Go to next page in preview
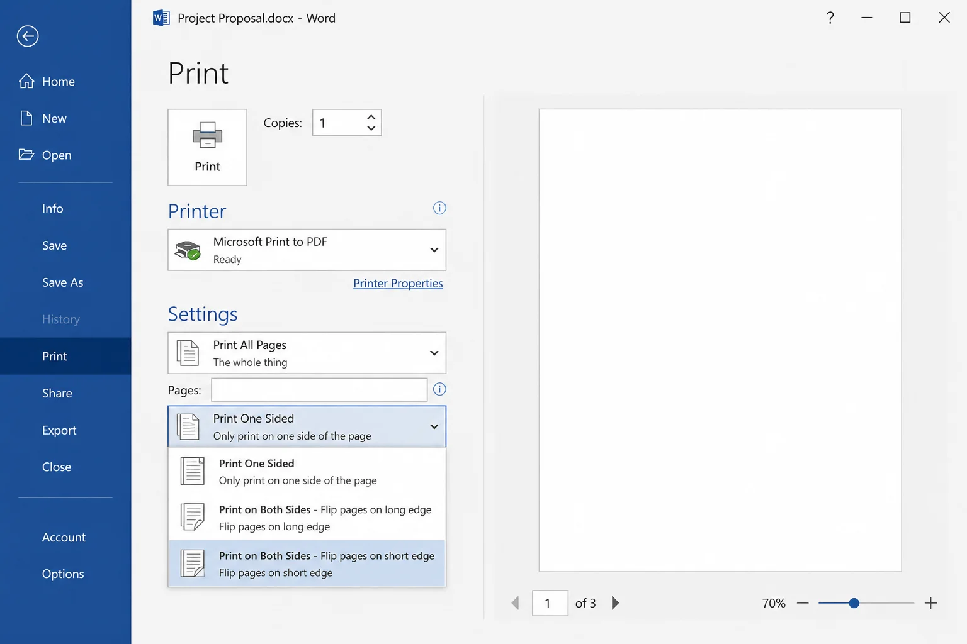967x644 pixels. pos(615,603)
